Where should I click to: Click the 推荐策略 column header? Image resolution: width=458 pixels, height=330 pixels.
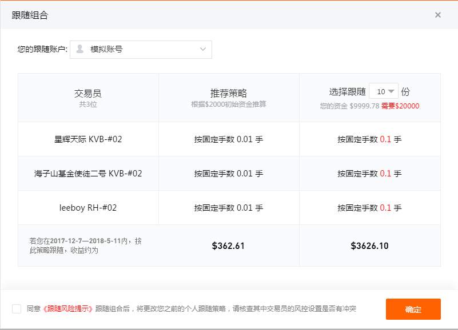click(x=228, y=94)
